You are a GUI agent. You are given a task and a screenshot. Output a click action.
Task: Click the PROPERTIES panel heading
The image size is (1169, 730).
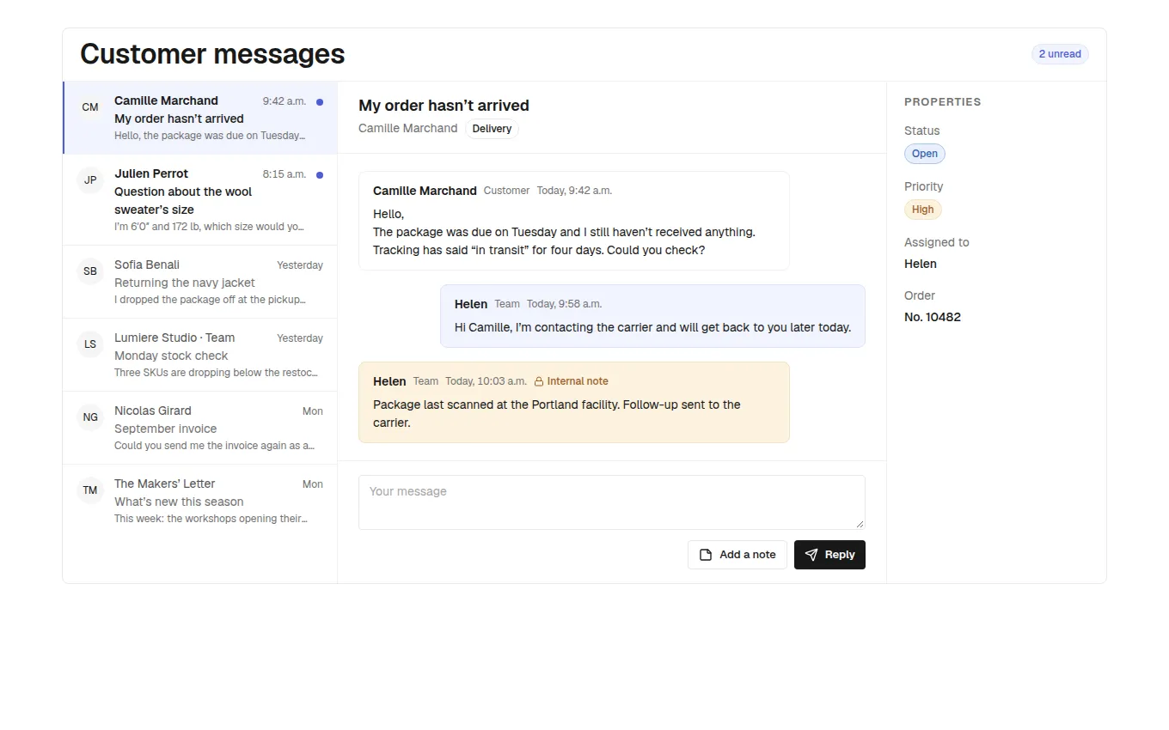[942, 101]
